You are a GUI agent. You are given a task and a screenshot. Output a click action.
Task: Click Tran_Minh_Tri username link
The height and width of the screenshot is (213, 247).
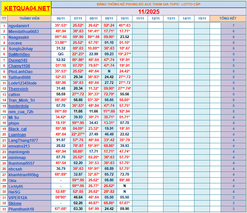pyautogui.click(x=22, y=100)
